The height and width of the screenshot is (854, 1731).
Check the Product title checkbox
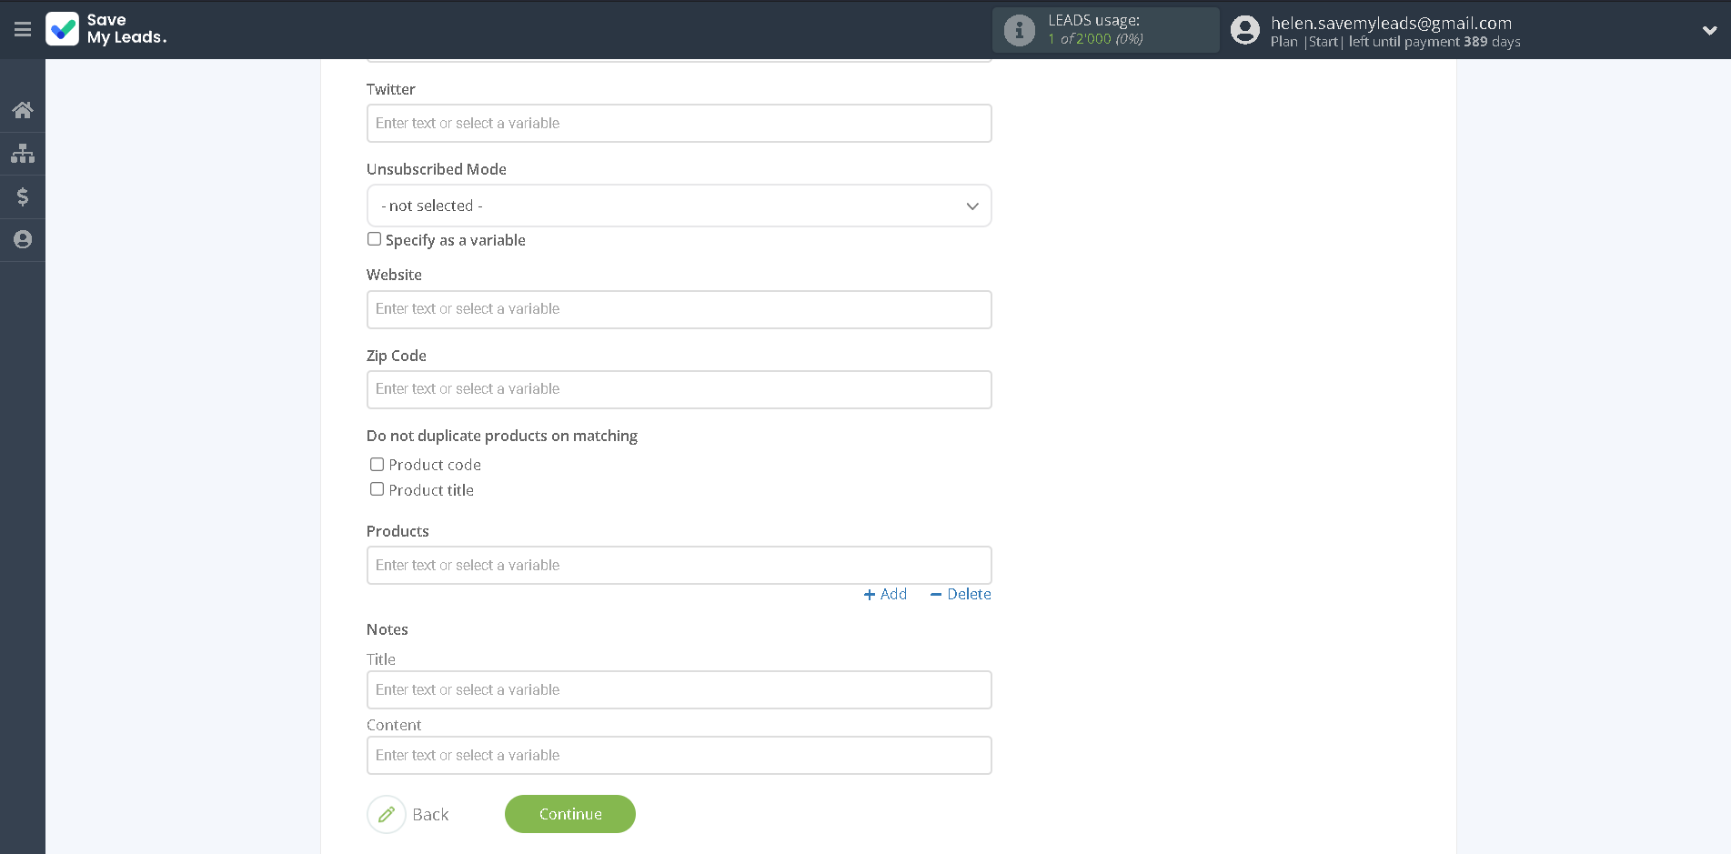coord(377,489)
